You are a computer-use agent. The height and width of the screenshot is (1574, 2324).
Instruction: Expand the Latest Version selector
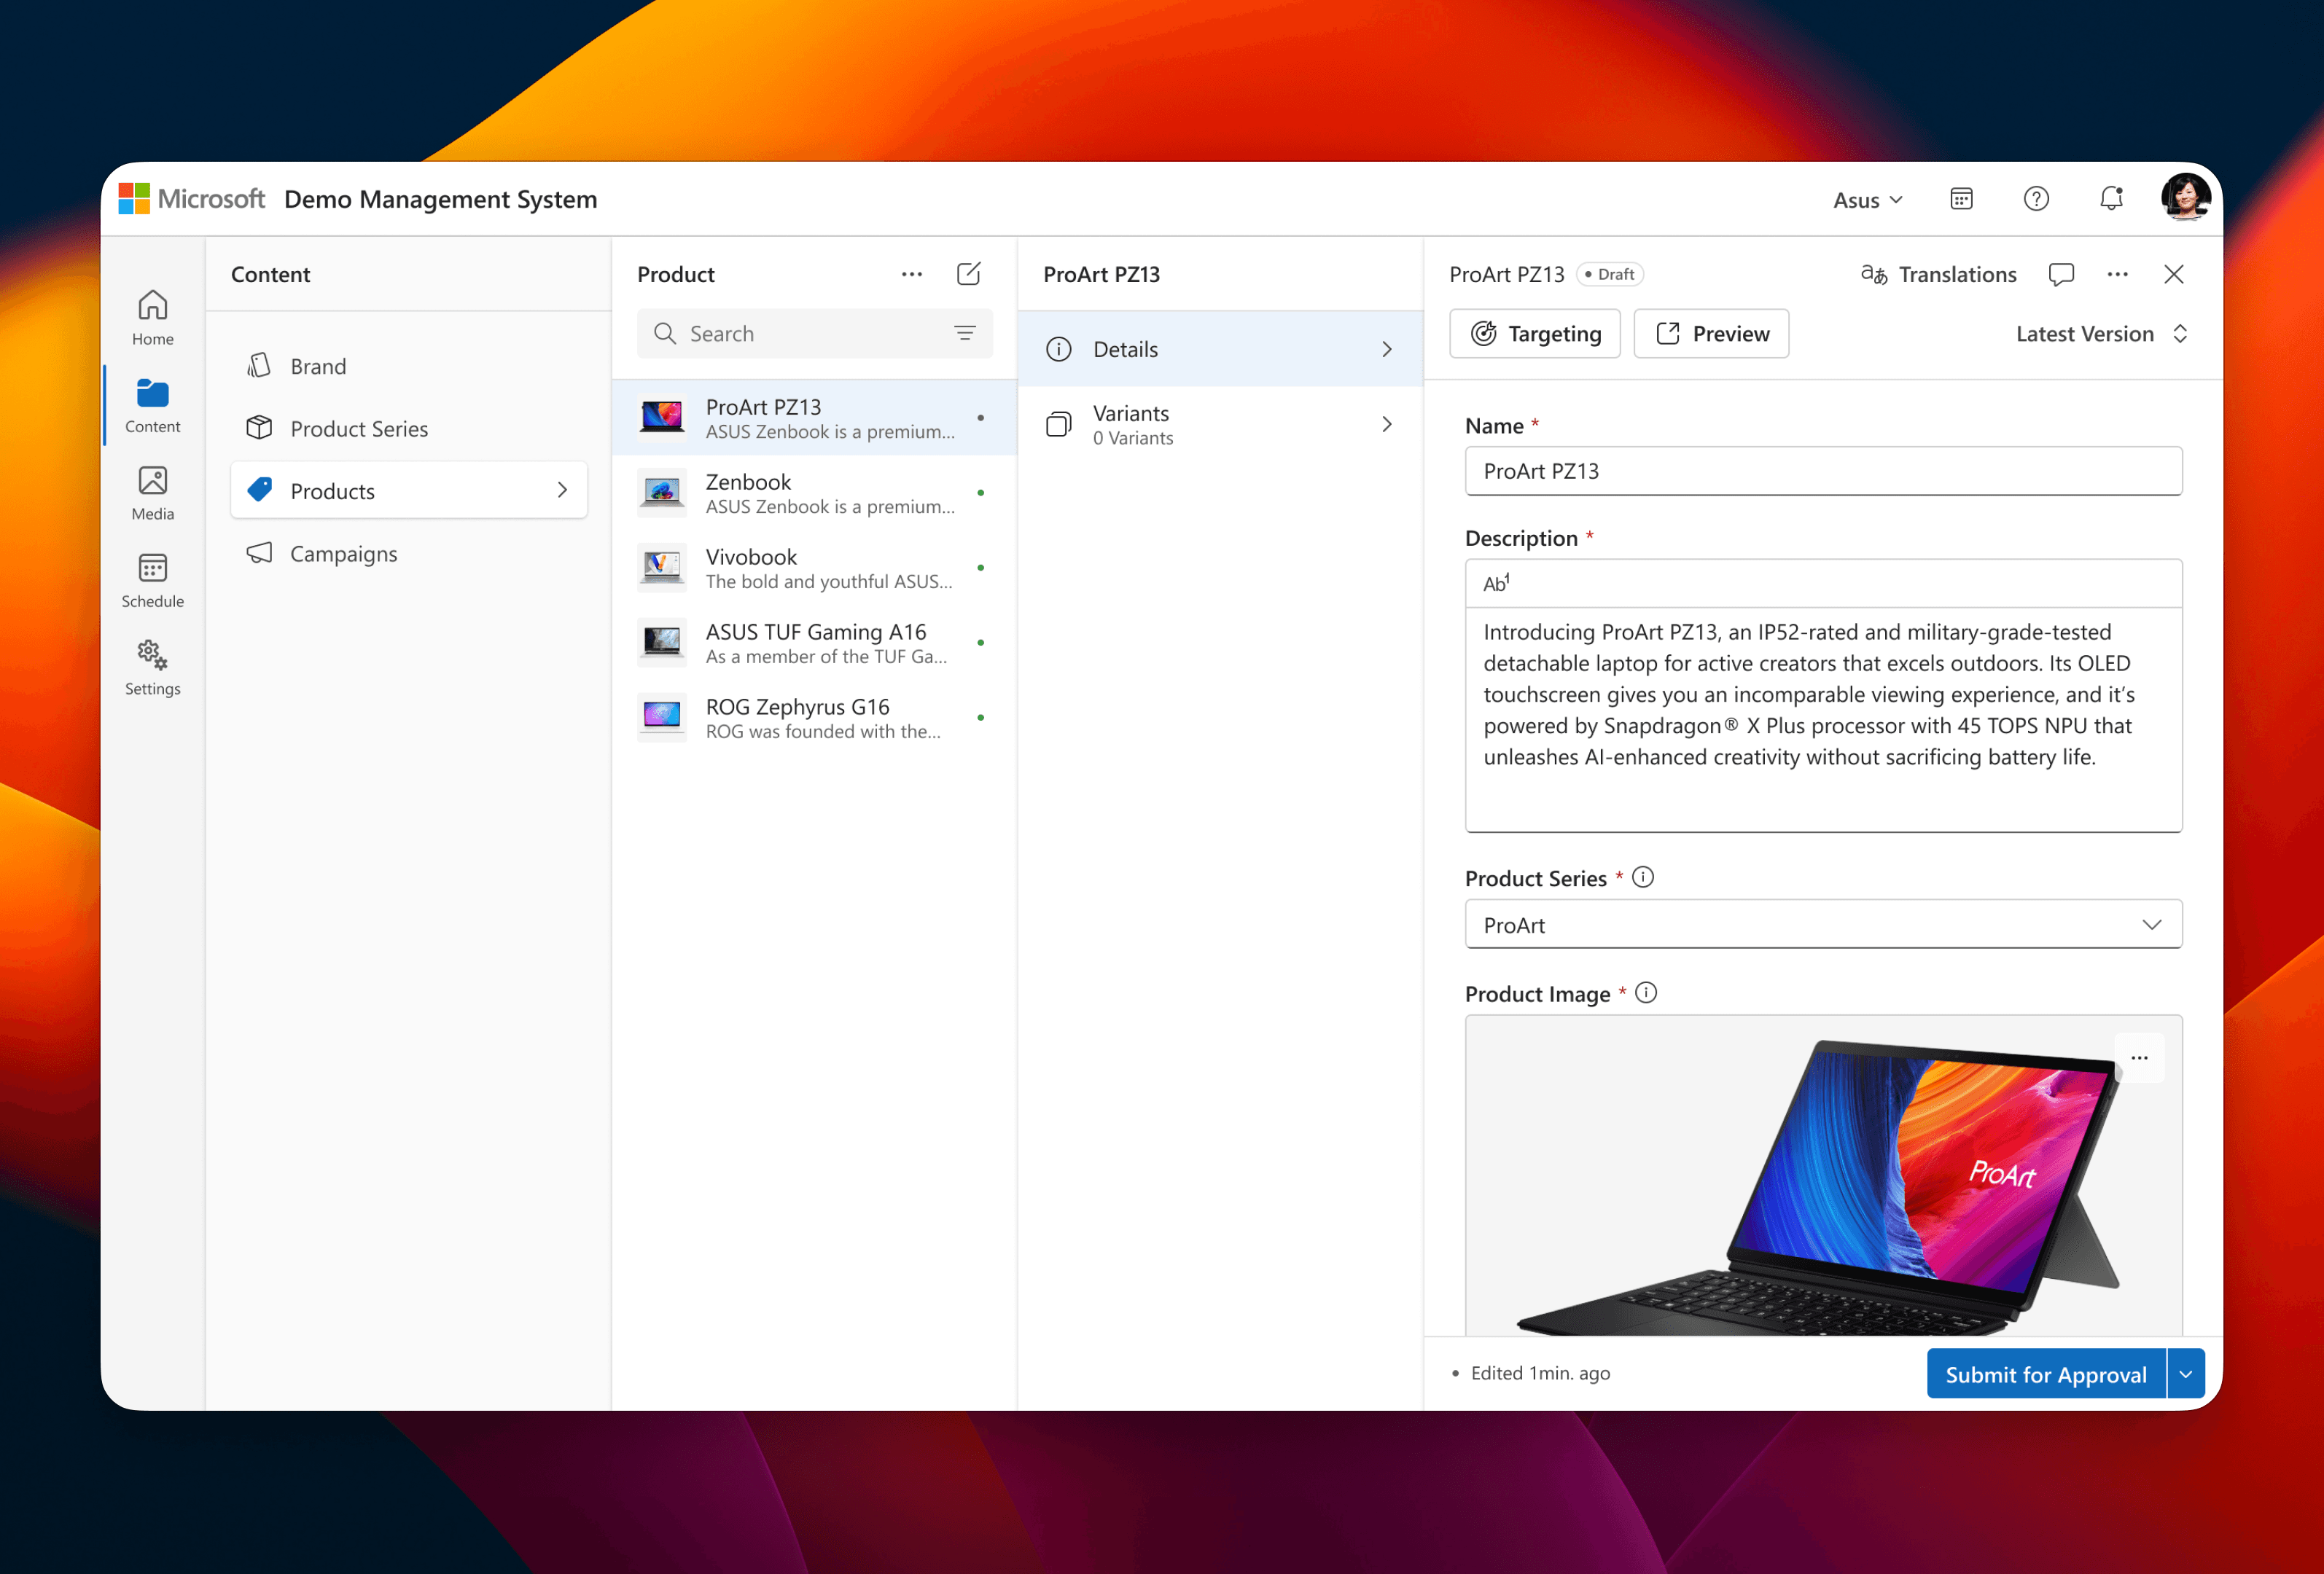pos(2101,334)
